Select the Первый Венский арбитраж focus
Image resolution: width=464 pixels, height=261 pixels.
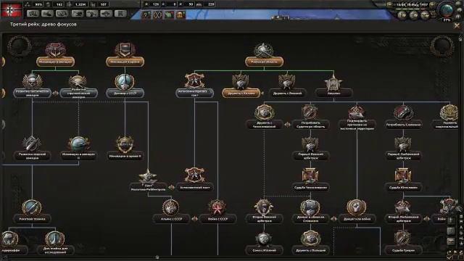point(310,156)
